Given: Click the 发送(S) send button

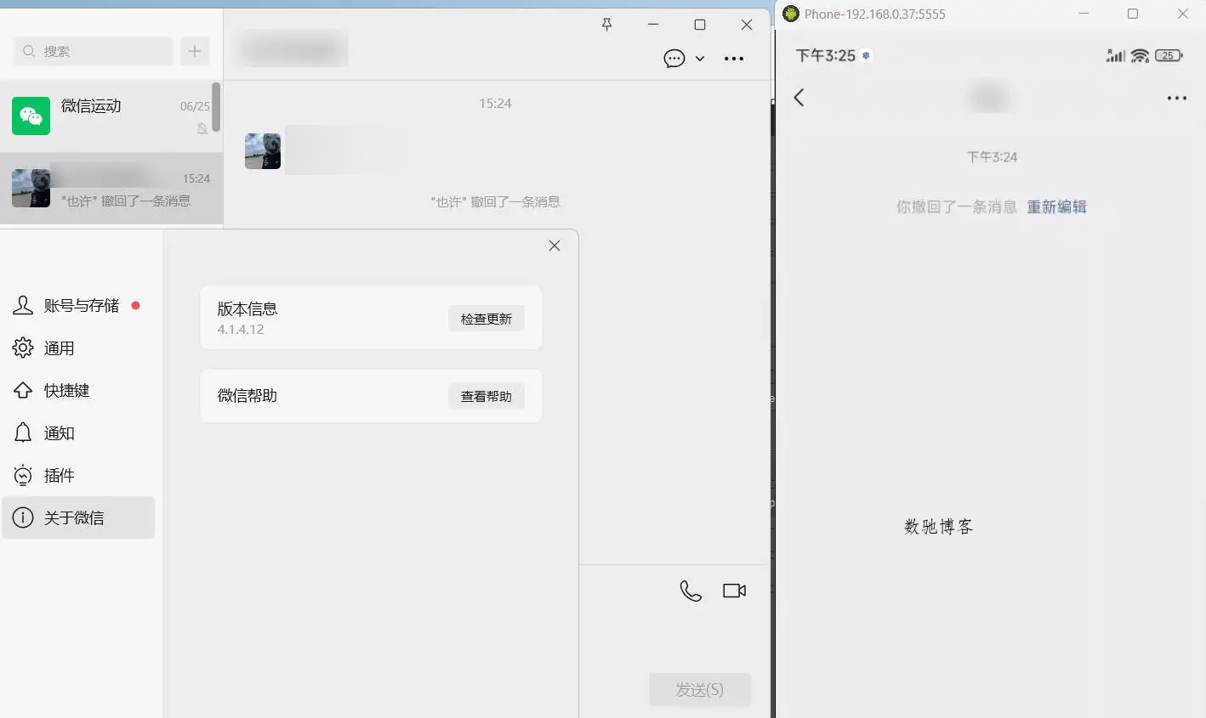Looking at the screenshot, I should (x=700, y=690).
